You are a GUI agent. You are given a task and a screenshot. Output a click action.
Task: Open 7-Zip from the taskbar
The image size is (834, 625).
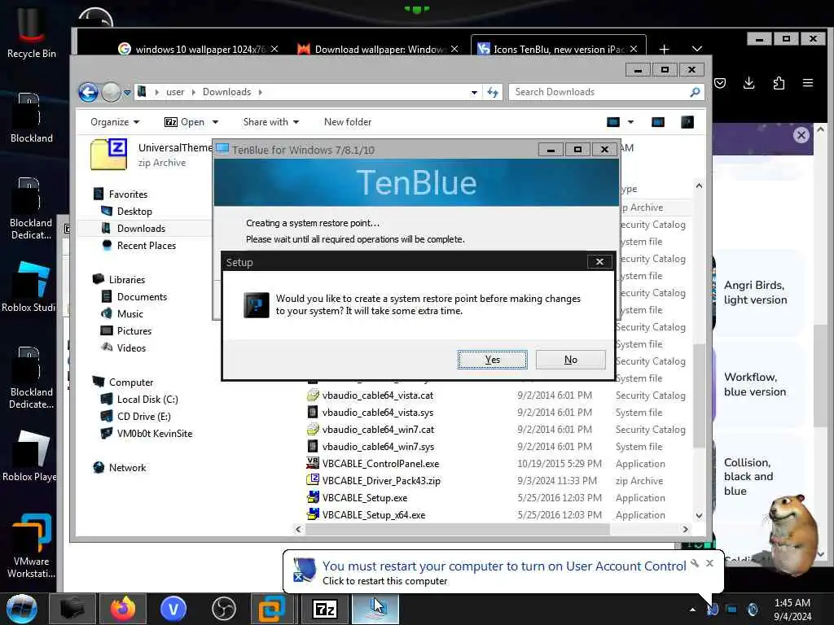325,609
